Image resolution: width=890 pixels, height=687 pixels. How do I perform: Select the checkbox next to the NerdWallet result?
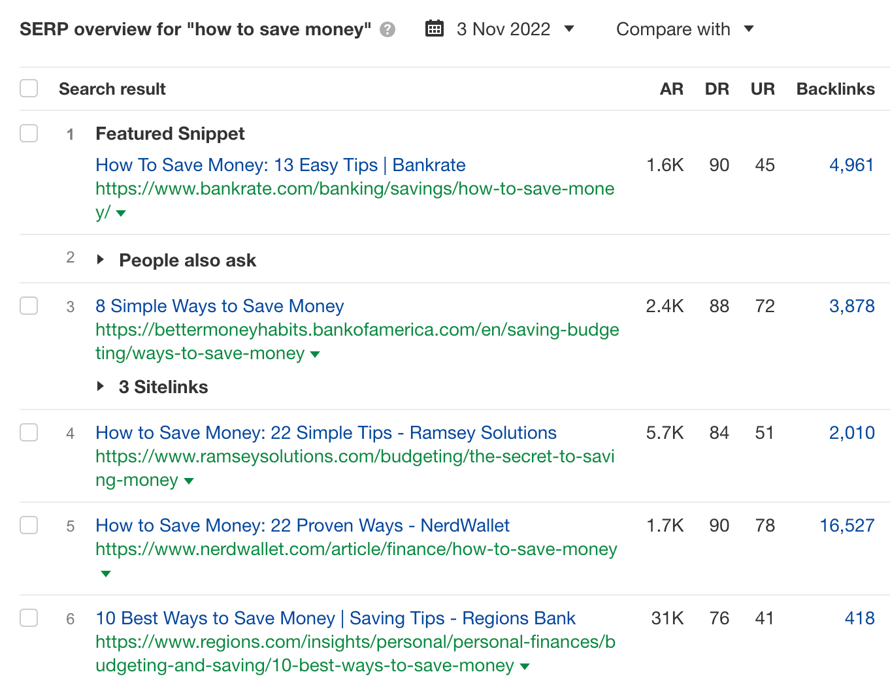tap(29, 525)
